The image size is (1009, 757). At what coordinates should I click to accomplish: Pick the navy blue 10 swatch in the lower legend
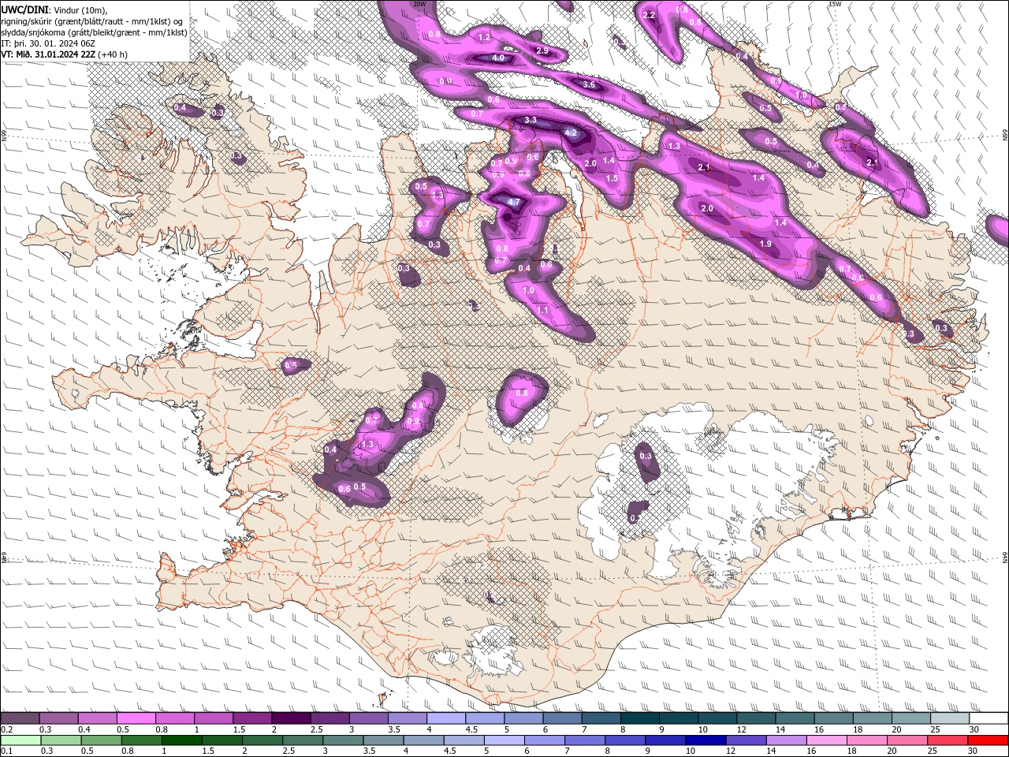(706, 740)
